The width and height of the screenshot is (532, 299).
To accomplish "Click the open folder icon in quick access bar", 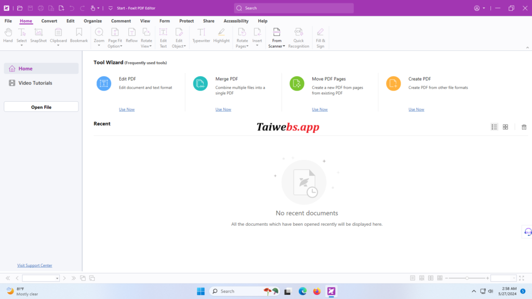I will pyautogui.click(x=20, y=8).
